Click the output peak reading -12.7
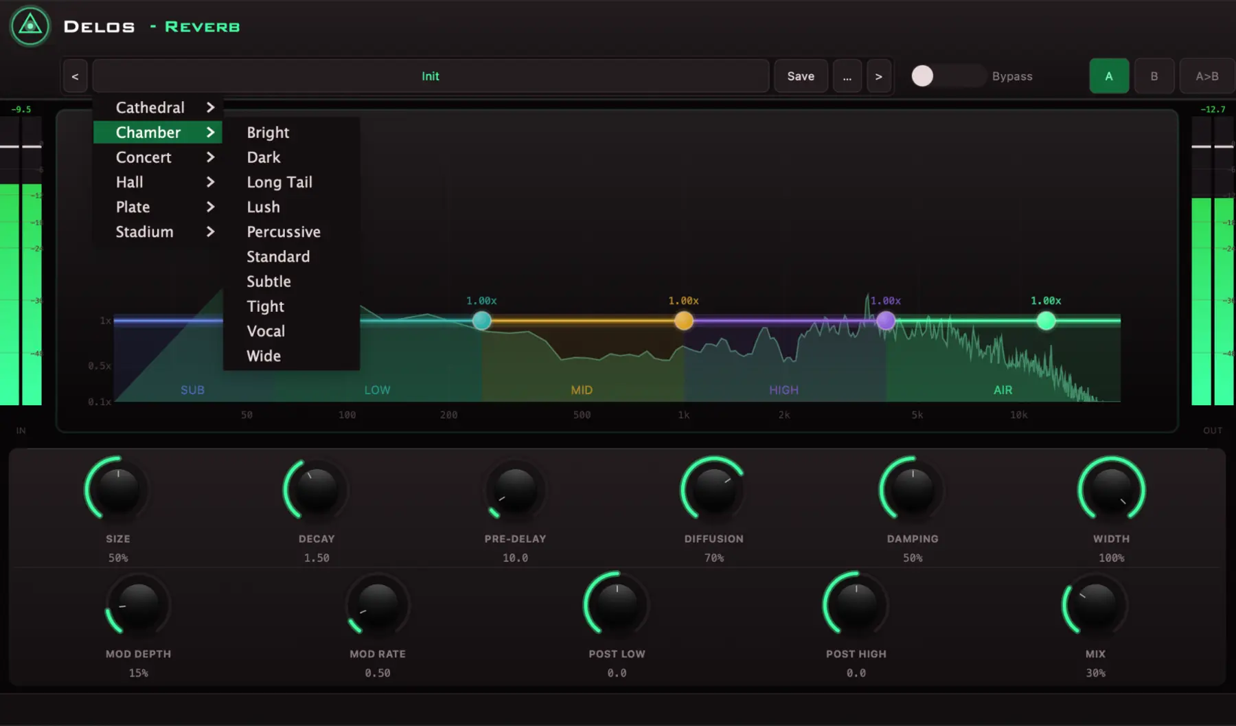This screenshot has height=726, width=1236. 1213,109
